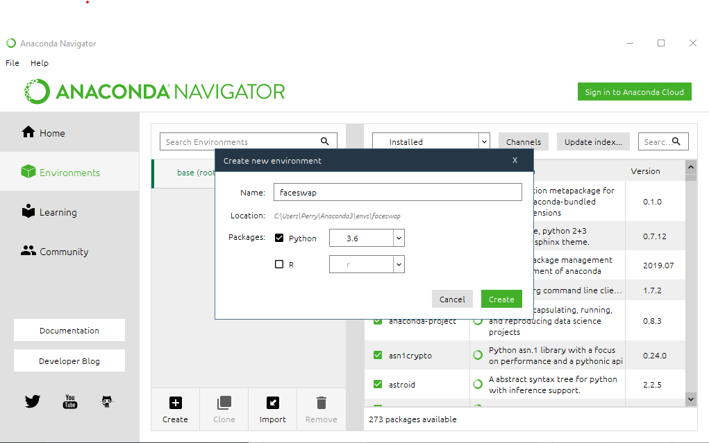Click the package search magnifier icon
The image size is (709, 443).
click(676, 141)
